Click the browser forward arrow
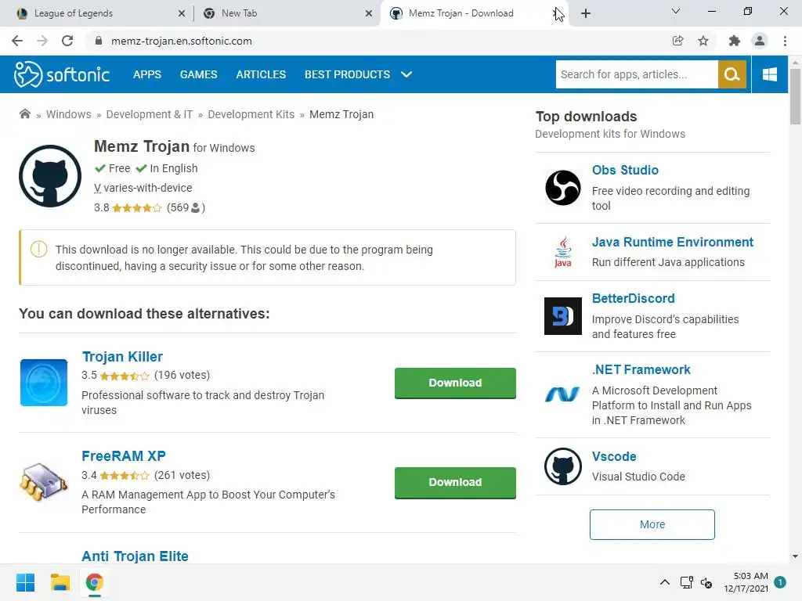Image resolution: width=802 pixels, height=601 pixels. click(42, 41)
